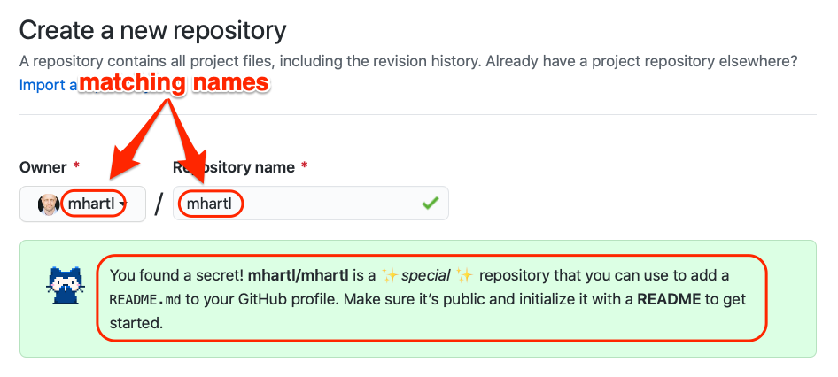Click the pixel Octocat mascot icon
Viewport: 838px width, 377px height.
tap(64, 286)
